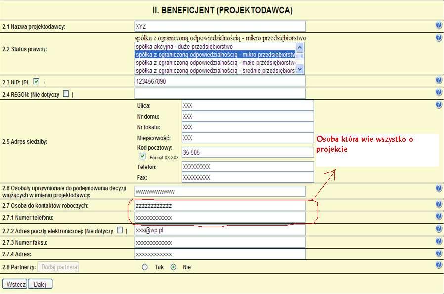This screenshot has width=444, height=294.
Task: Click the Fax field in address section
Action: pyautogui.click(x=248, y=177)
